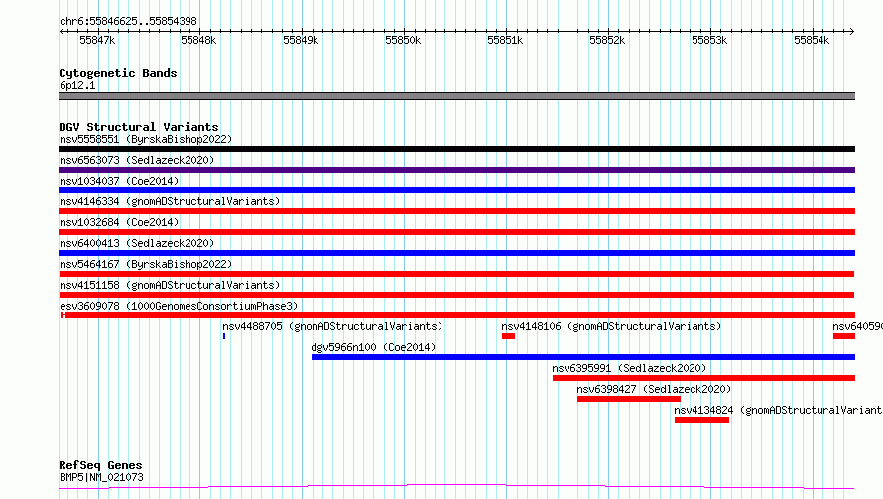Click the nsv6395991 (Sedlazeck2020) label

point(629,368)
